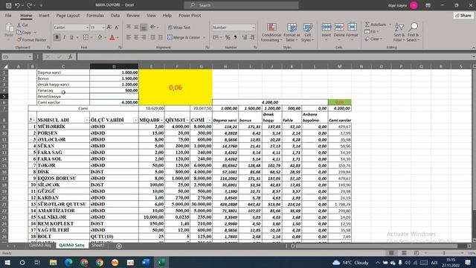Open Find & Select menu
This screenshot has height=268, width=476.
pyautogui.click(x=413, y=32)
